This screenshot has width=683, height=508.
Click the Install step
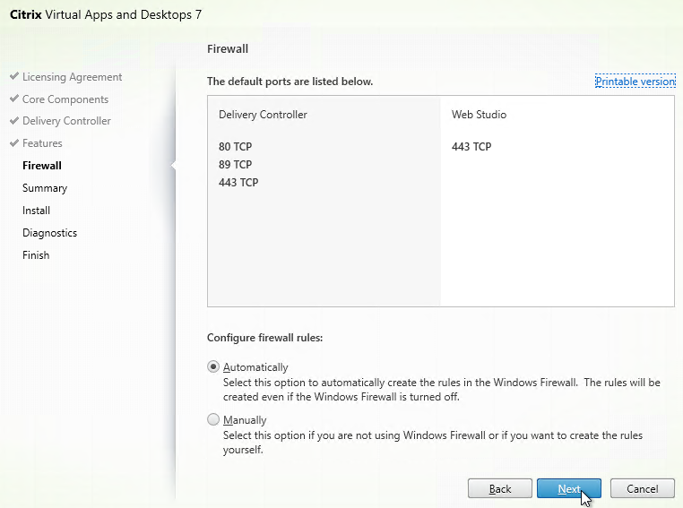click(x=36, y=211)
